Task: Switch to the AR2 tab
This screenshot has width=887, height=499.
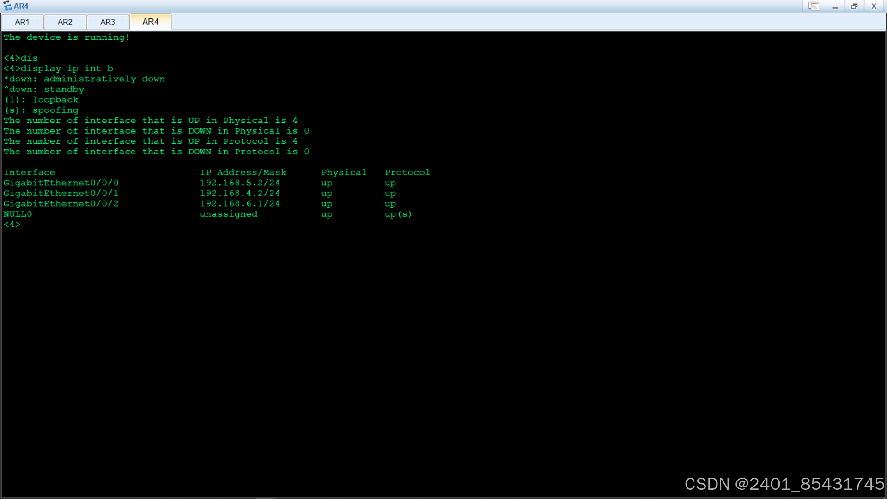Action: [65, 22]
